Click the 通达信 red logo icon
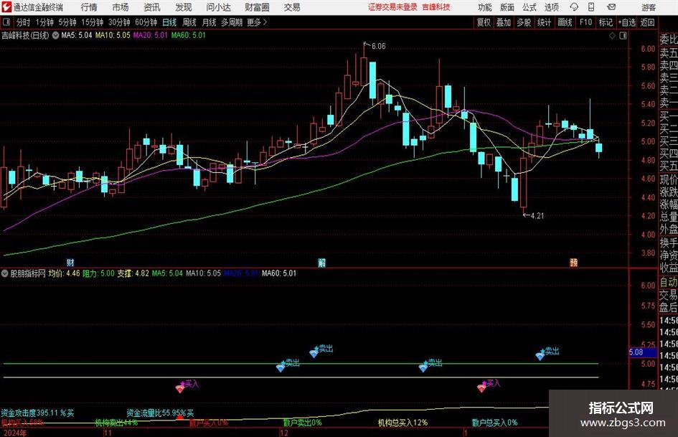This screenshot has height=437, width=678. tap(6, 7)
